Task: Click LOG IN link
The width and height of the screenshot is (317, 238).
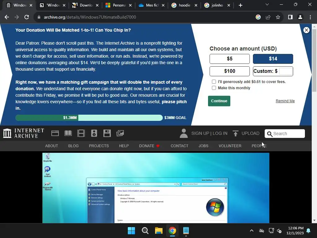Action: (x=220, y=133)
